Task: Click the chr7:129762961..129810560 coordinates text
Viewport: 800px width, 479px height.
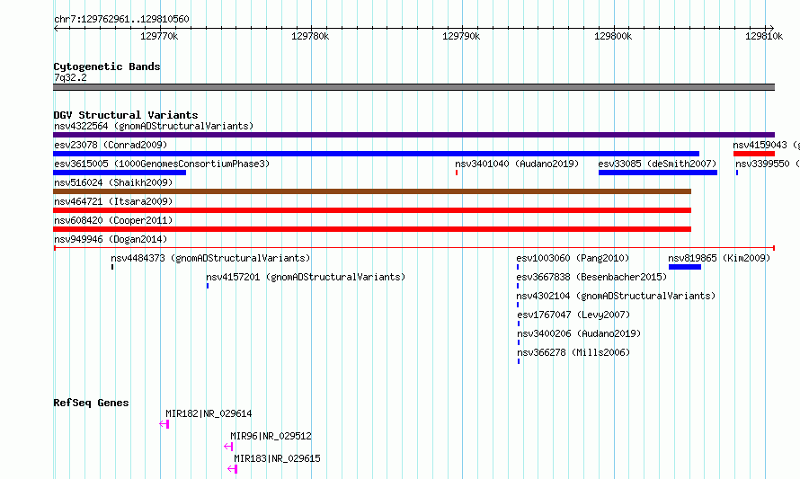Action: pos(121,19)
